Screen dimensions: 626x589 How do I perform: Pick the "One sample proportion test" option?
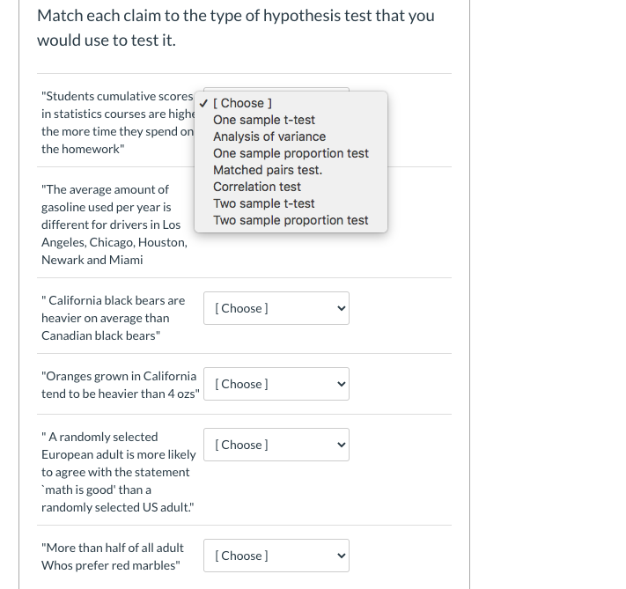(x=291, y=153)
